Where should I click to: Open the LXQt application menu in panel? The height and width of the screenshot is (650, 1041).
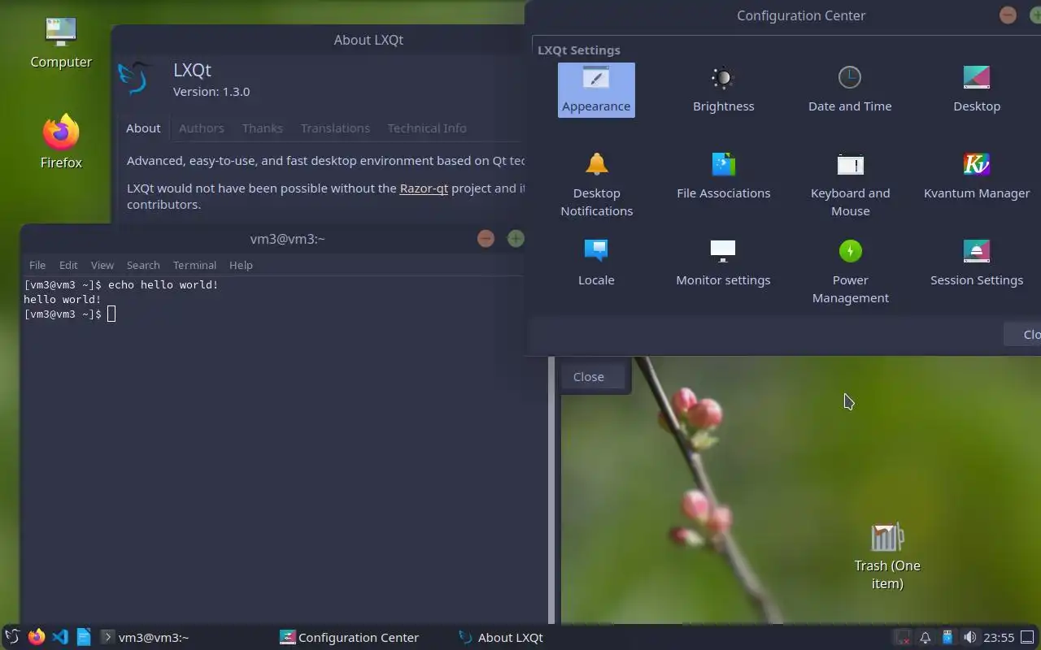[x=12, y=637]
